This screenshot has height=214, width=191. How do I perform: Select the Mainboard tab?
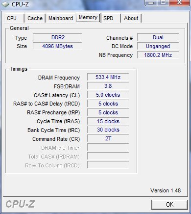pyautogui.click(x=61, y=18)
